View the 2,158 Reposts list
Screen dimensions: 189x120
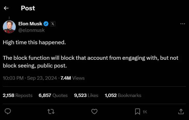tap(18, 95)
